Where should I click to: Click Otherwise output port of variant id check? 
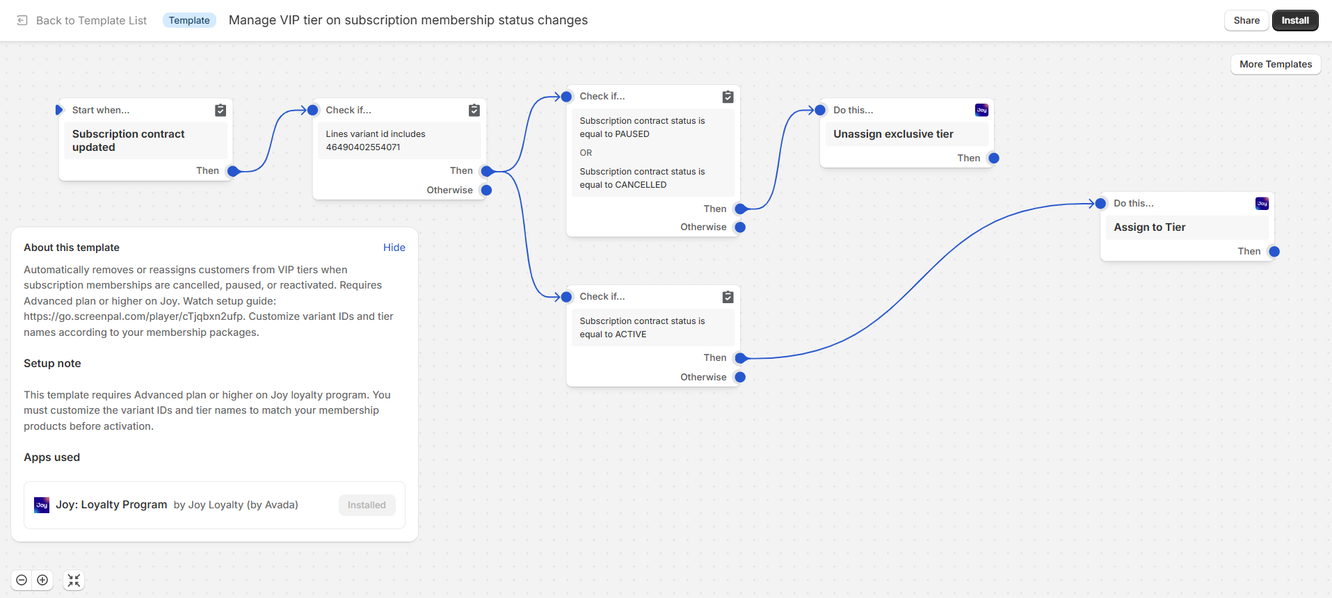[487, 190]
